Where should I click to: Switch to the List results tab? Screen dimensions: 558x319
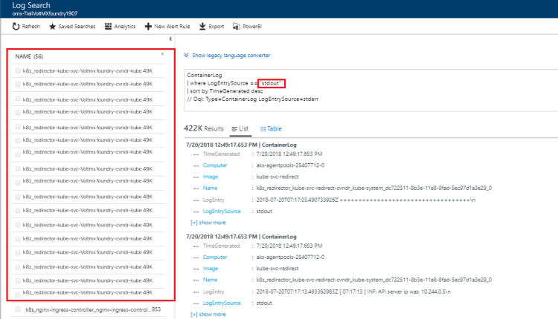(x=242, y=128)
